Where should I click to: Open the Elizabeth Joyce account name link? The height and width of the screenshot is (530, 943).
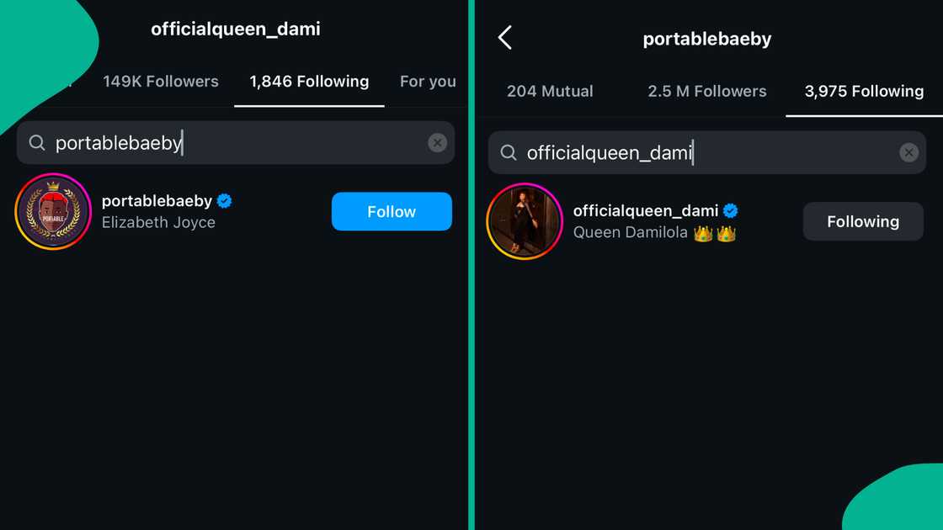158,223
